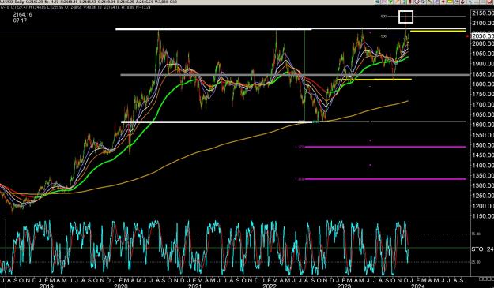Click the small squares control at bottom right
The width and height of the screenshot is (494, 288).
pos(486,279)
